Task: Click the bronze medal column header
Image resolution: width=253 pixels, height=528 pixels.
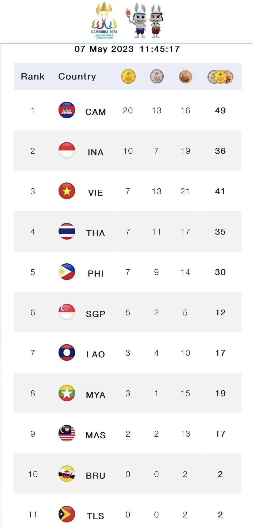Action: (185, 77)
